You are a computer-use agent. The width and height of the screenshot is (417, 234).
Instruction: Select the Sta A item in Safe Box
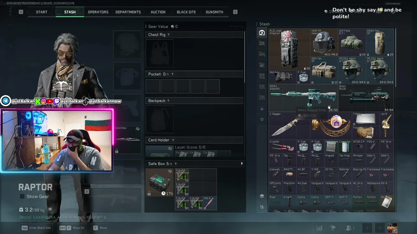click(209, 203)
